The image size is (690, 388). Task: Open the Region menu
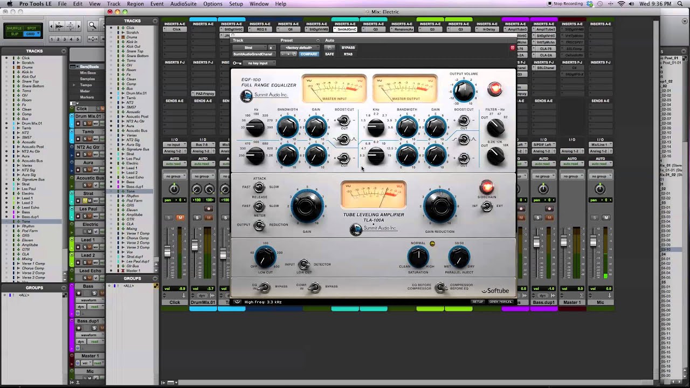[135, 4]
